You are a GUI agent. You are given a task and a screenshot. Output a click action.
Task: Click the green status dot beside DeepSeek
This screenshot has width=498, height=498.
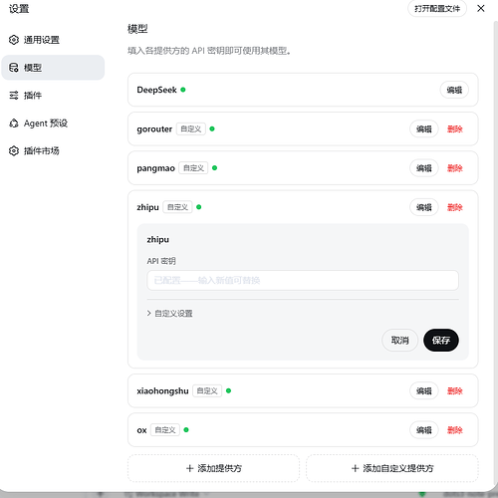coord(183,90)
